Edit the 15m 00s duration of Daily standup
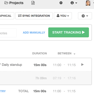 click(x=40, y=65)
